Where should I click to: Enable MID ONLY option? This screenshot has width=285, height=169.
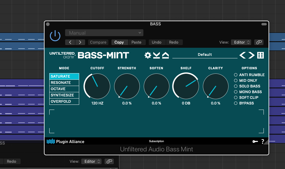coord(246,81)
